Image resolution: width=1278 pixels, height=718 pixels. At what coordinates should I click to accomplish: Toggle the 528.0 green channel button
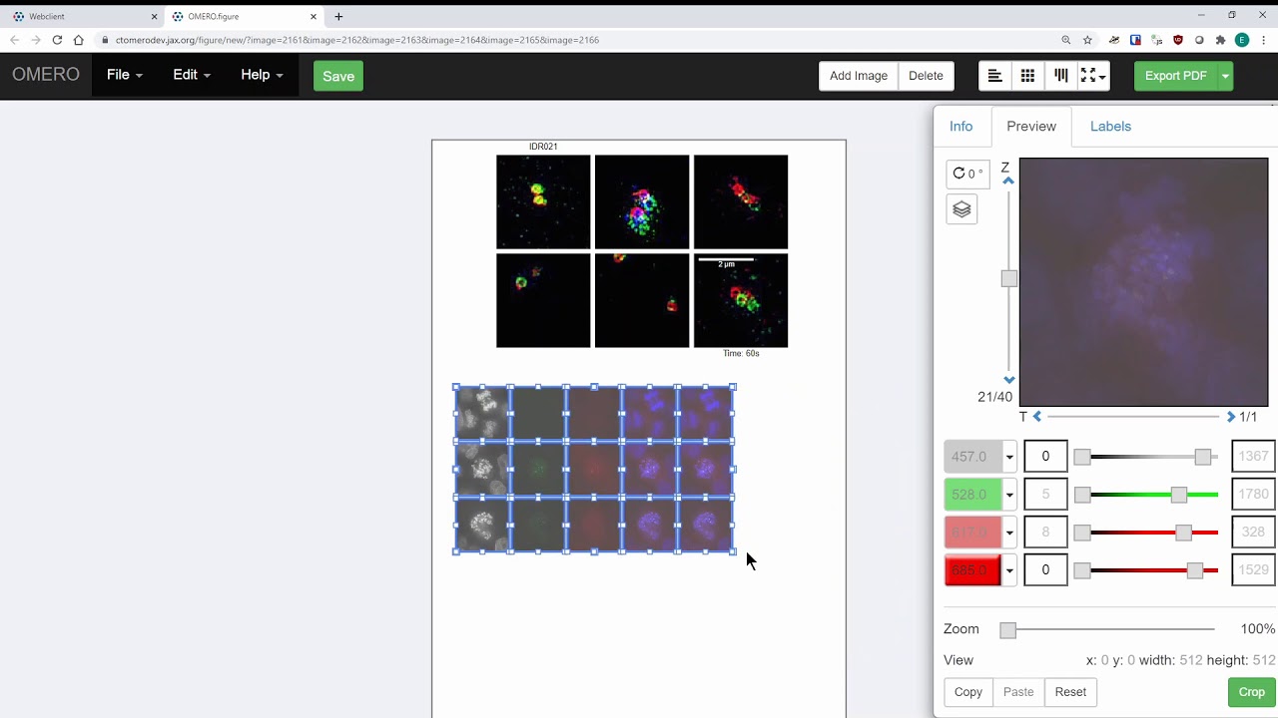[x=973, y=495]
